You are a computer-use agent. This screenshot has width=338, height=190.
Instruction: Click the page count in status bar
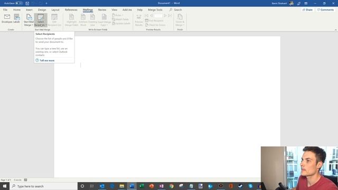[6, 180]
